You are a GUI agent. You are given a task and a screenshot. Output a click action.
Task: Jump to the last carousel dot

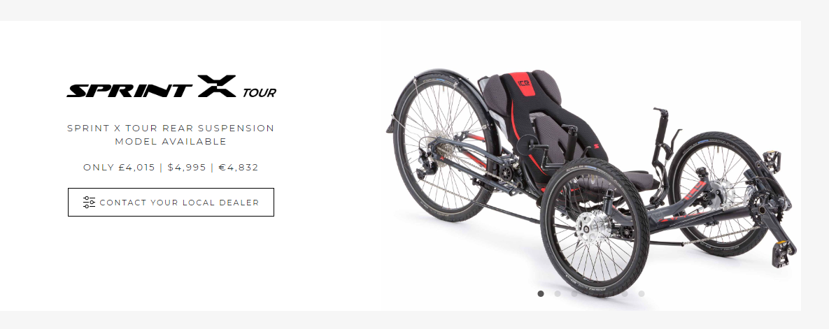[x=642, y=293]
